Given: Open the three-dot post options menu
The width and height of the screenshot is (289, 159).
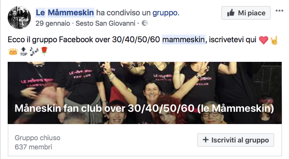Looking at the screenshot, I should pos(279,11).
